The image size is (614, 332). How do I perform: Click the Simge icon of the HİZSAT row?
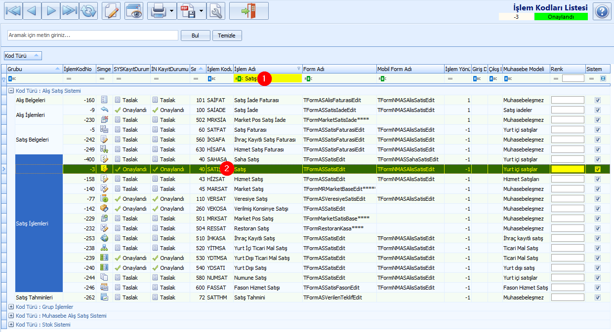point(104,179)
